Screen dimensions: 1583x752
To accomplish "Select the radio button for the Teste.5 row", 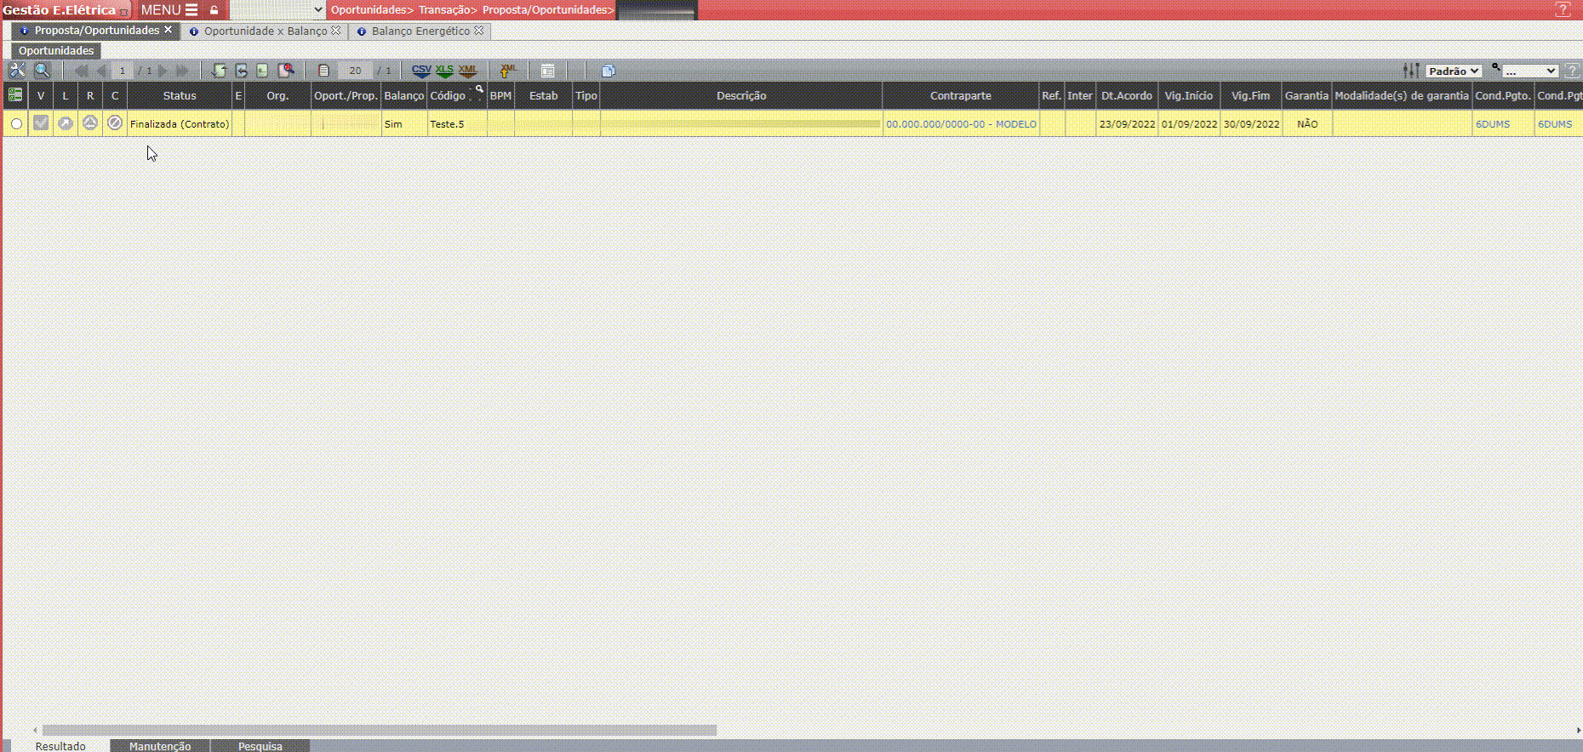I will point(16,124).
